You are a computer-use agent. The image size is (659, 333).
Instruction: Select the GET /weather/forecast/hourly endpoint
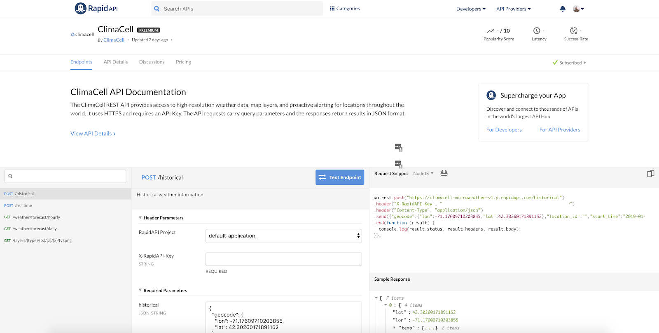65,217
